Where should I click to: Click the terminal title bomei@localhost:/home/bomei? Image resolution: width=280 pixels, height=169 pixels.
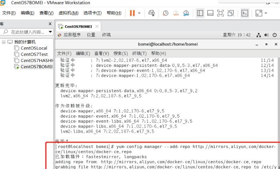coord(168,44)
